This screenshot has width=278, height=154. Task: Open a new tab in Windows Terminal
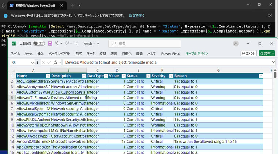[x=72, y=5]
